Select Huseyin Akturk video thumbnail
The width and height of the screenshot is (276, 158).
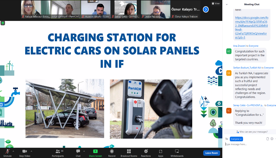pyautogui.click(x=96, y=9)
